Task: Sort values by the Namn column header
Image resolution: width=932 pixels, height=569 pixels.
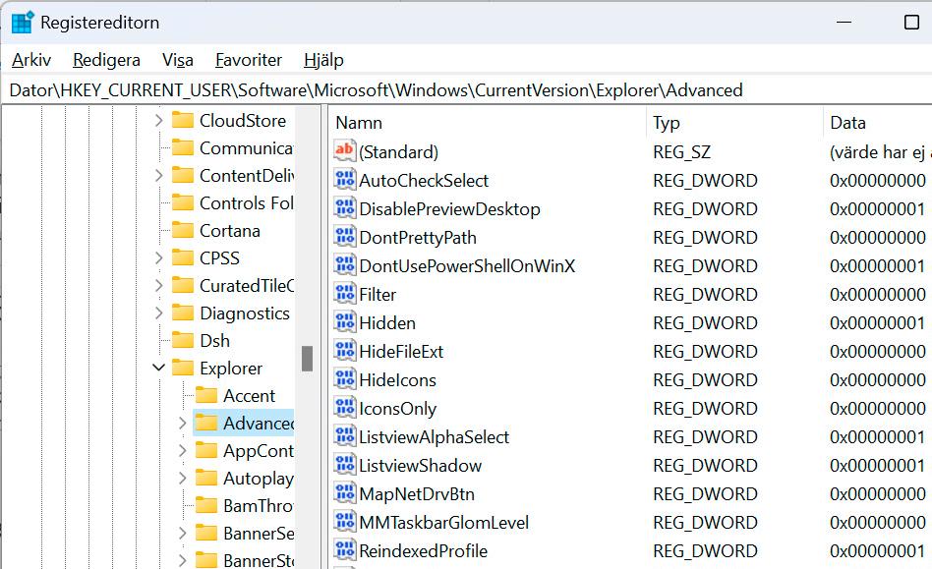Action: pyautogui.click(x=487, y=123)
